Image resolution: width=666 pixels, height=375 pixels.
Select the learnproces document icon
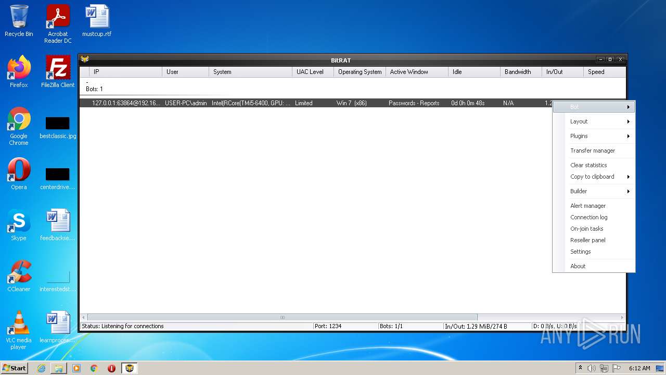click(58, 327)
